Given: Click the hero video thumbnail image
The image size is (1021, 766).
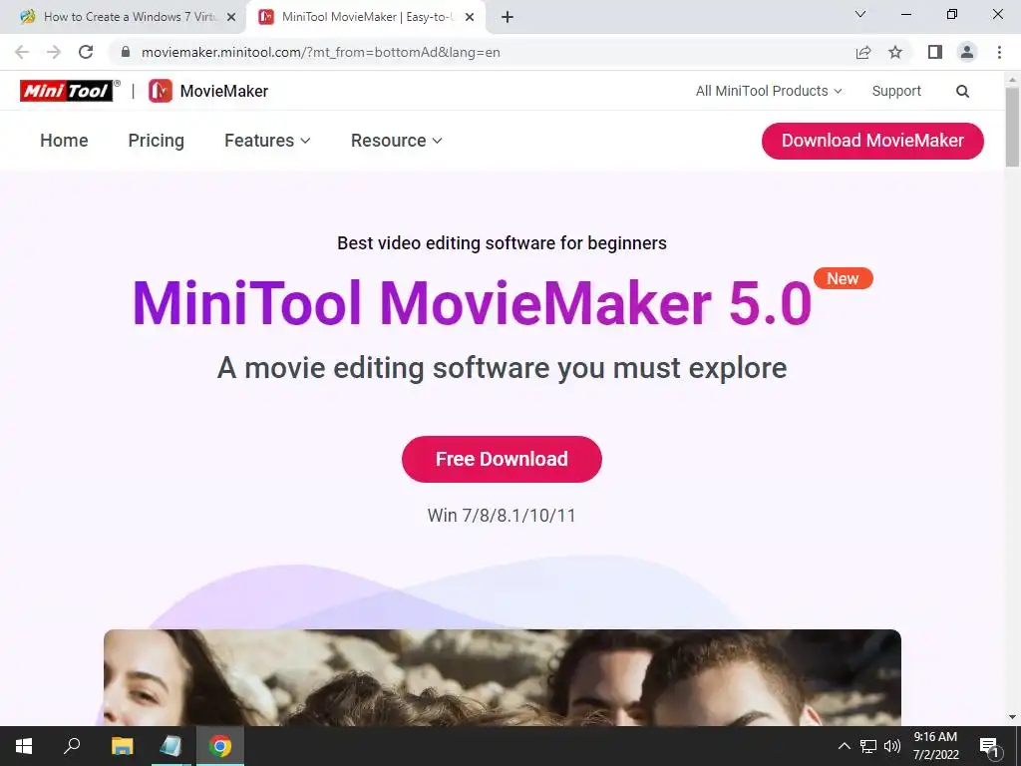Looking at the screenshot, I should 503,677.
